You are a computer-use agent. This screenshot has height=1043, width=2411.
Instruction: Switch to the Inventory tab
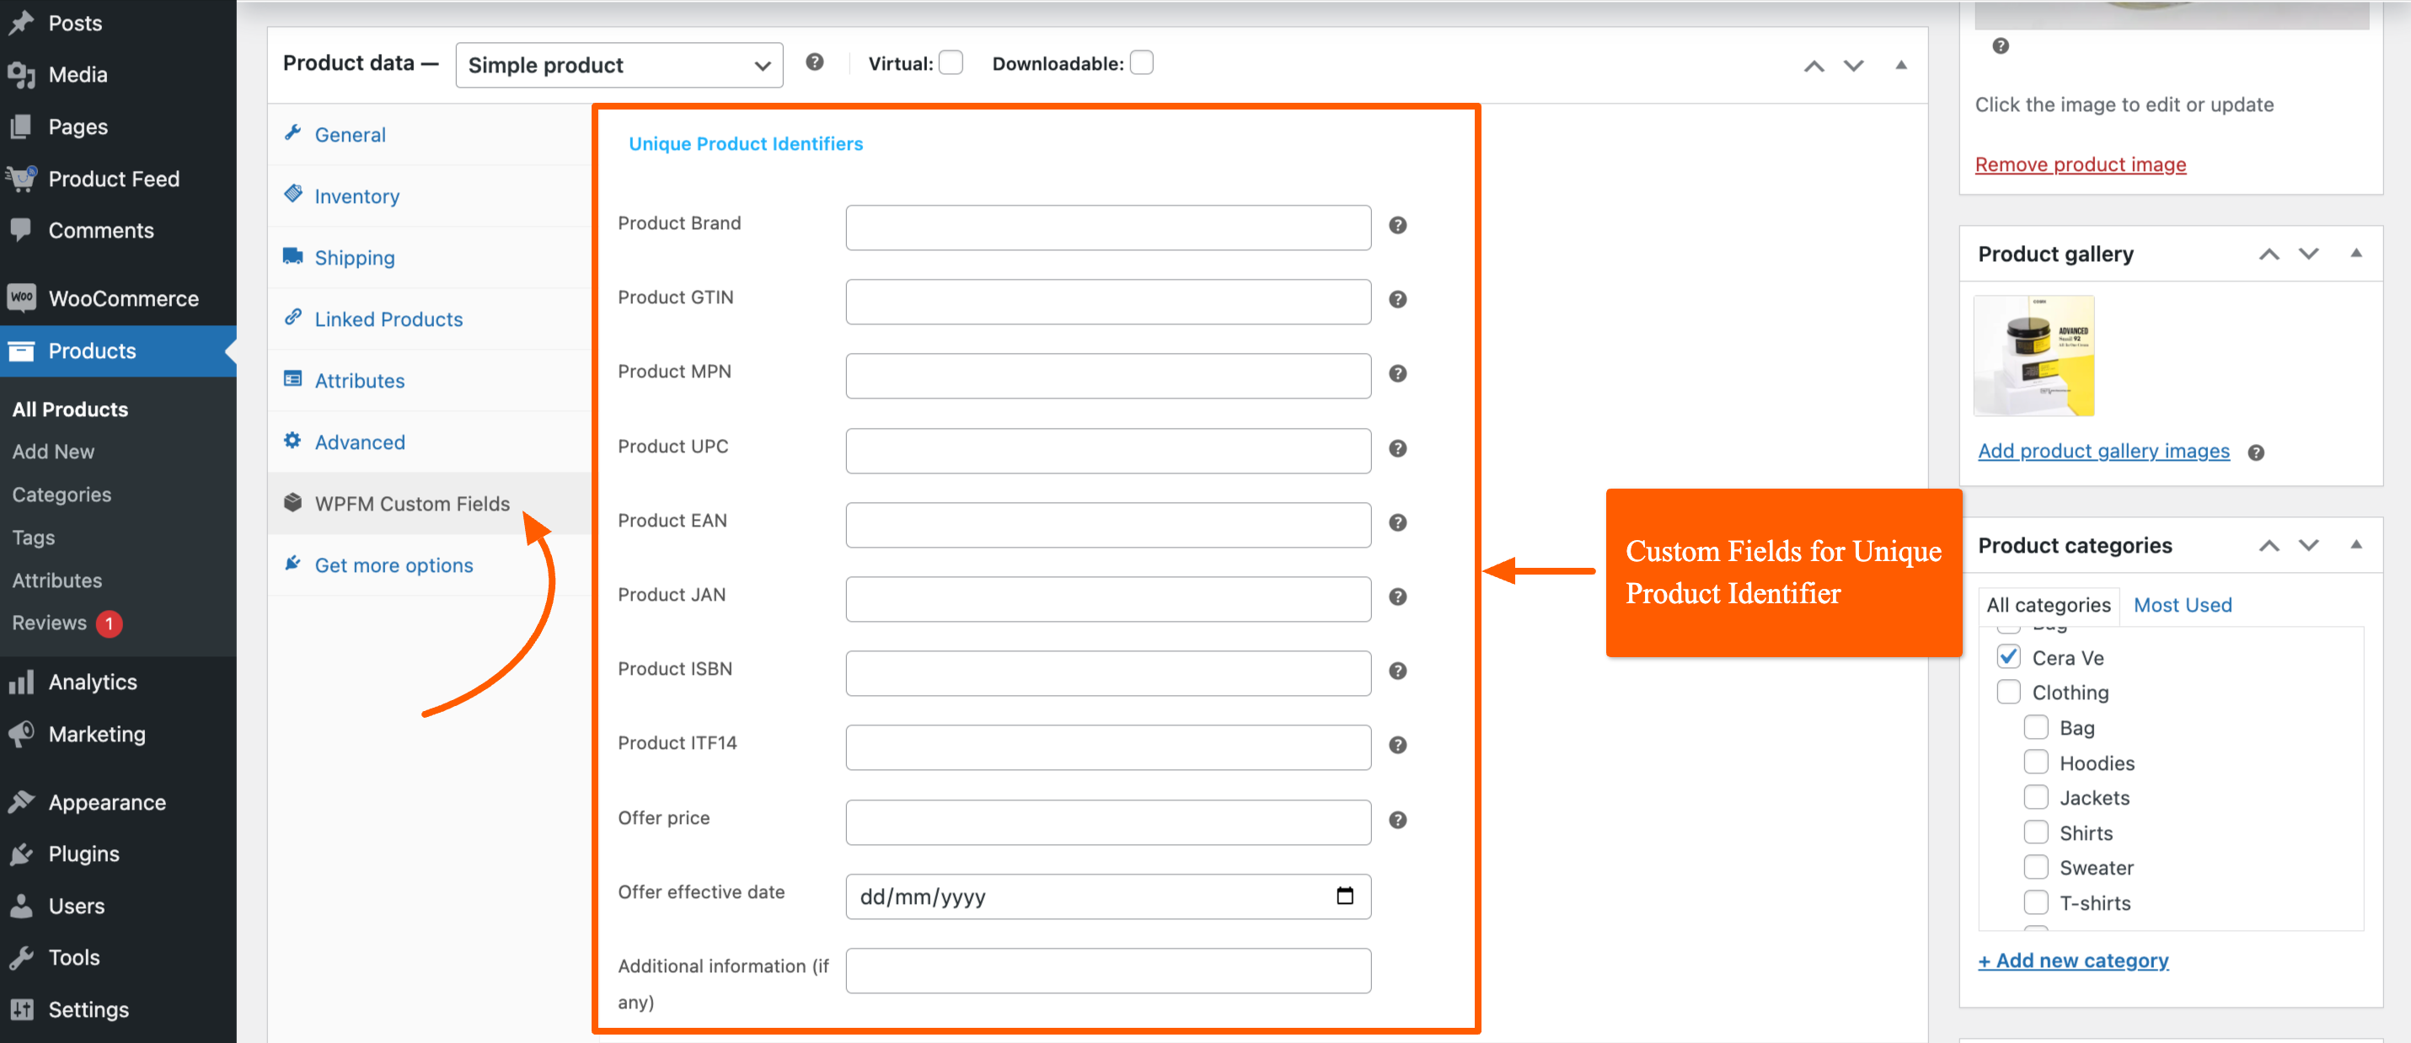click(x=430, y=196)
